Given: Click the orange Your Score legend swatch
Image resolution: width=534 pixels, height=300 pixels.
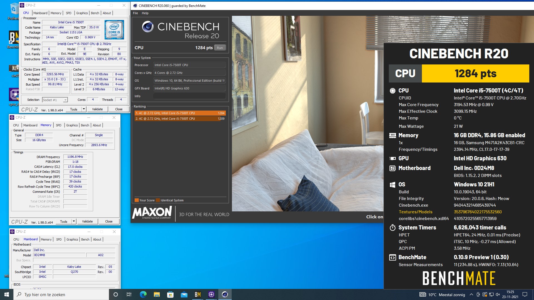Looking at the screenshot, I should pos(137,200).
